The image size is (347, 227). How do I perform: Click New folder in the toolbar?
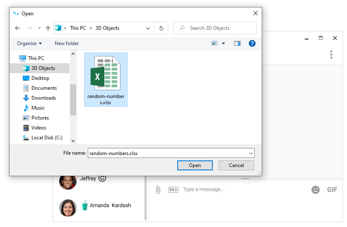point(67,43)
